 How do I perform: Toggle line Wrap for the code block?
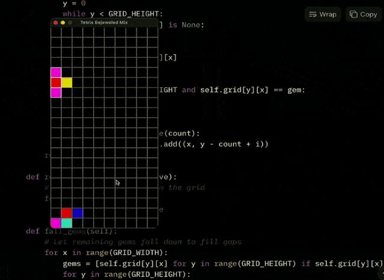[x=323, y=14]
